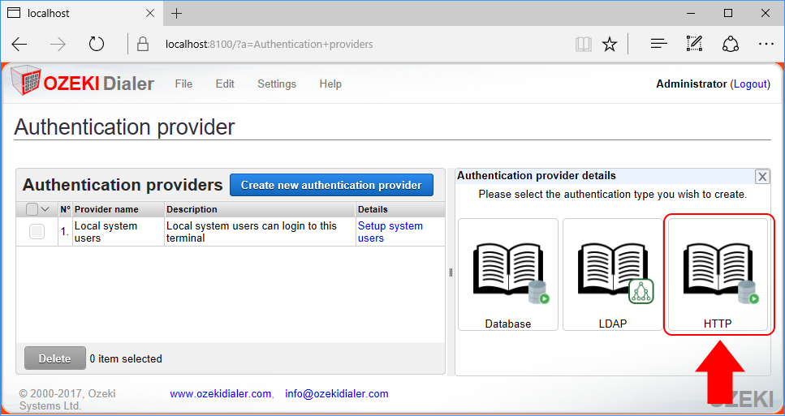Toggle the select-all checkbox in table header

pyautogui.click(x=32, y=209)
